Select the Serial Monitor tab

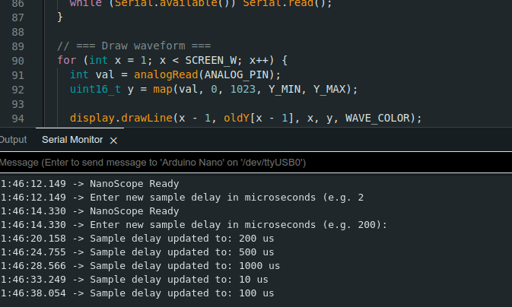[x=72, y=140]
